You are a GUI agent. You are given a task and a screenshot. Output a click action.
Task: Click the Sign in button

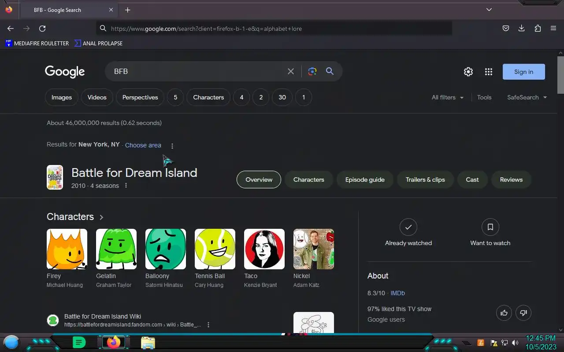523,72
